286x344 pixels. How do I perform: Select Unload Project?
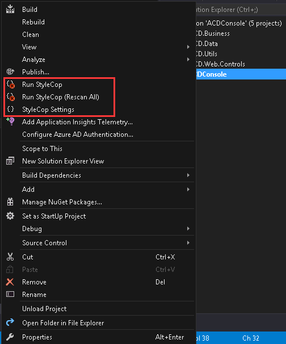point(99,308)
